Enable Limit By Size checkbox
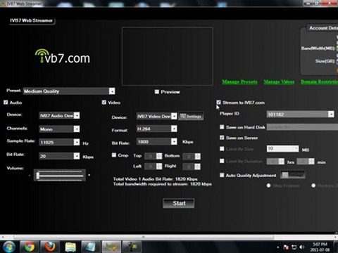 (x=222, y=149)
